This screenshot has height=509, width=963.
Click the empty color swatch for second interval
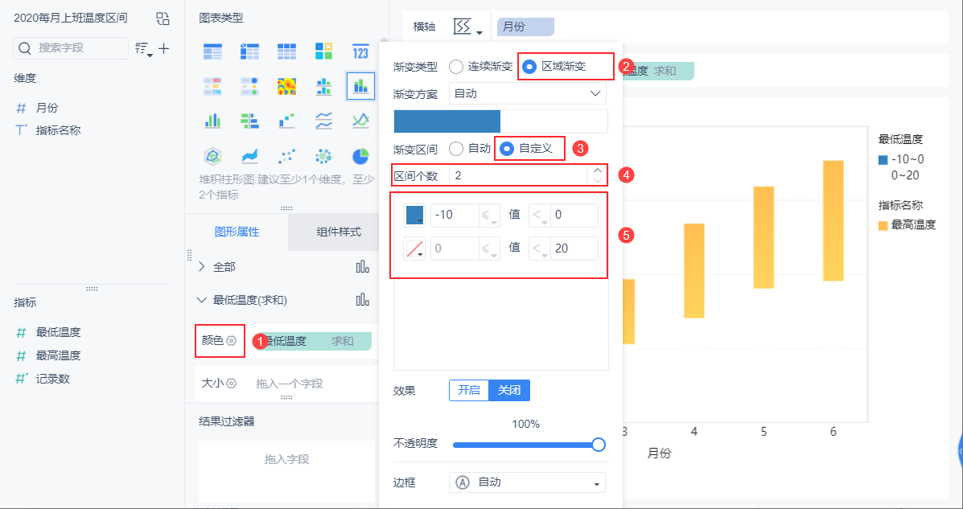(414, 248)
